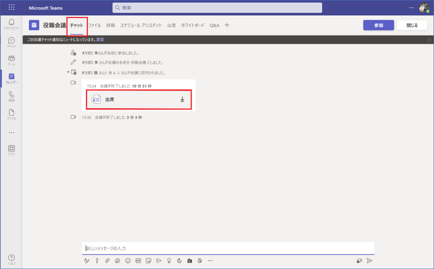434x269 pixels.
Task: Open the Apps panel in the sidebar
Action: pos(11,150)
